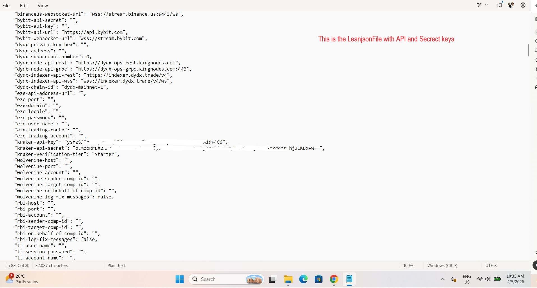Click the "bybit-api-url" line
The height and width of the screenshot is (288, 537).
pos(71,32)
